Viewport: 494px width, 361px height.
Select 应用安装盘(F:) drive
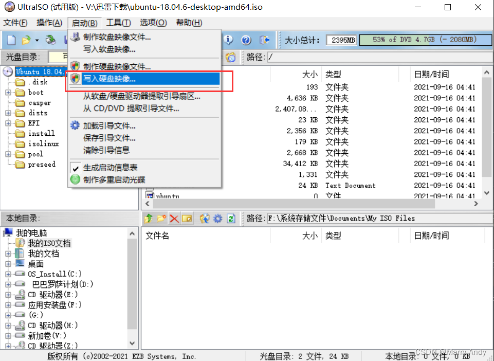tap(55, 305)
